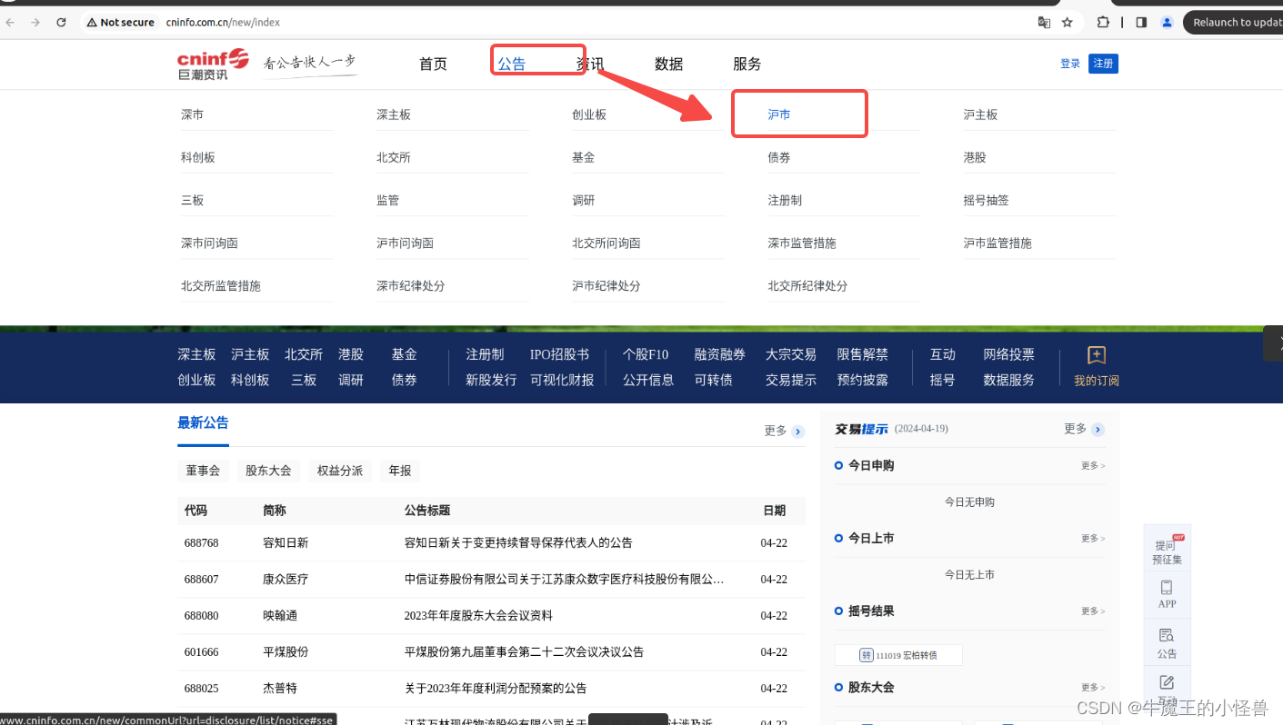Click the Not secure warning icon
1283x725 pixels.
pyautogui.click(x=92, y=22)
